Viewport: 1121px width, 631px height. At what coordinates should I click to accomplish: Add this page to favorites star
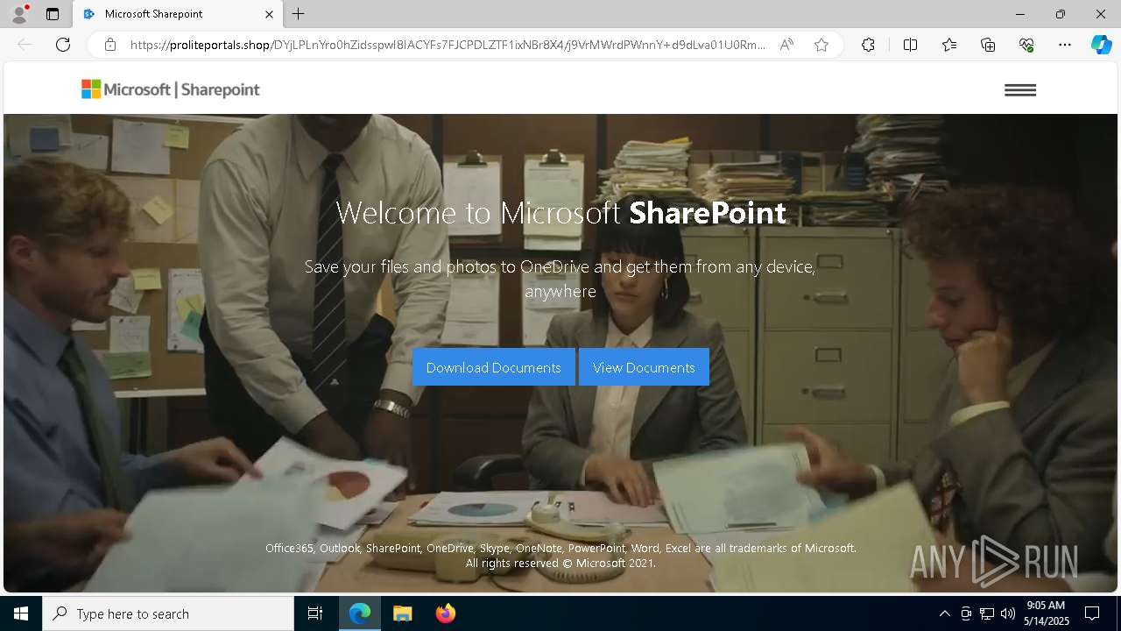pos(821,45)
